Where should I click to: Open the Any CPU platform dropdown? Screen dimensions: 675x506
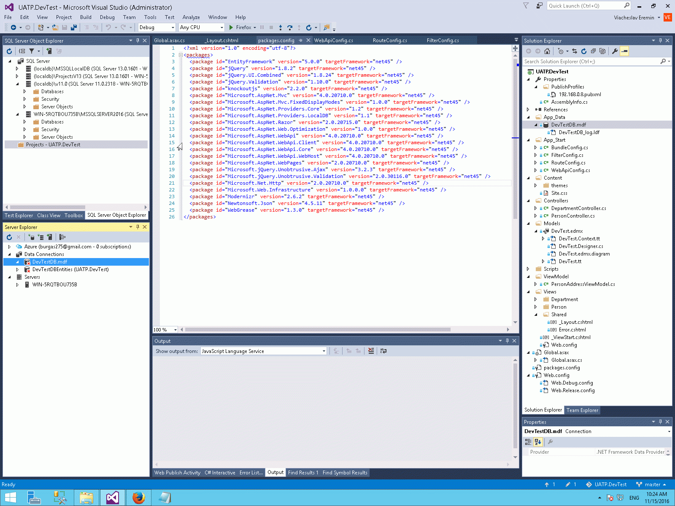coord(202,27)
